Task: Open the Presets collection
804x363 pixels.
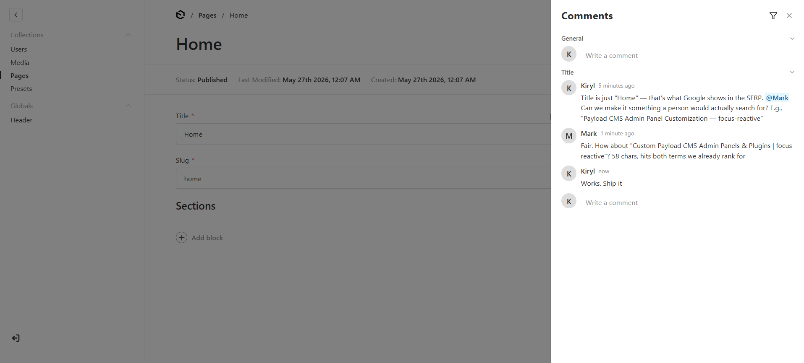Action: 21,88
